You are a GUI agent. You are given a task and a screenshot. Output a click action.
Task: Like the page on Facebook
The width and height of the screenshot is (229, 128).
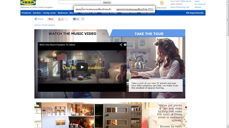click(76, 19)
